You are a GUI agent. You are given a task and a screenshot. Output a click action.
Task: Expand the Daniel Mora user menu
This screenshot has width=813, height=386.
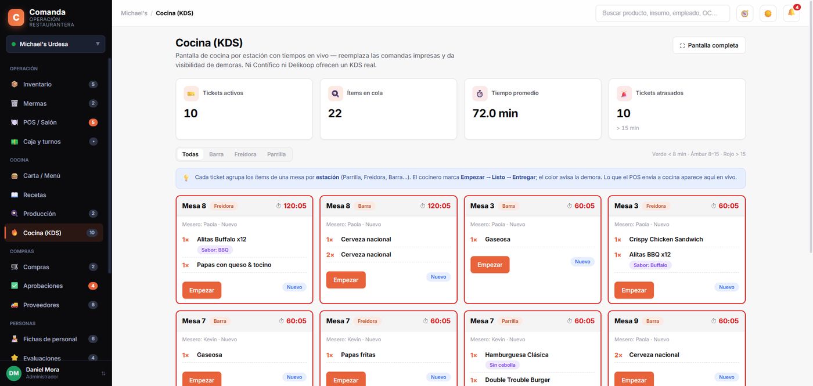[56, 373]
